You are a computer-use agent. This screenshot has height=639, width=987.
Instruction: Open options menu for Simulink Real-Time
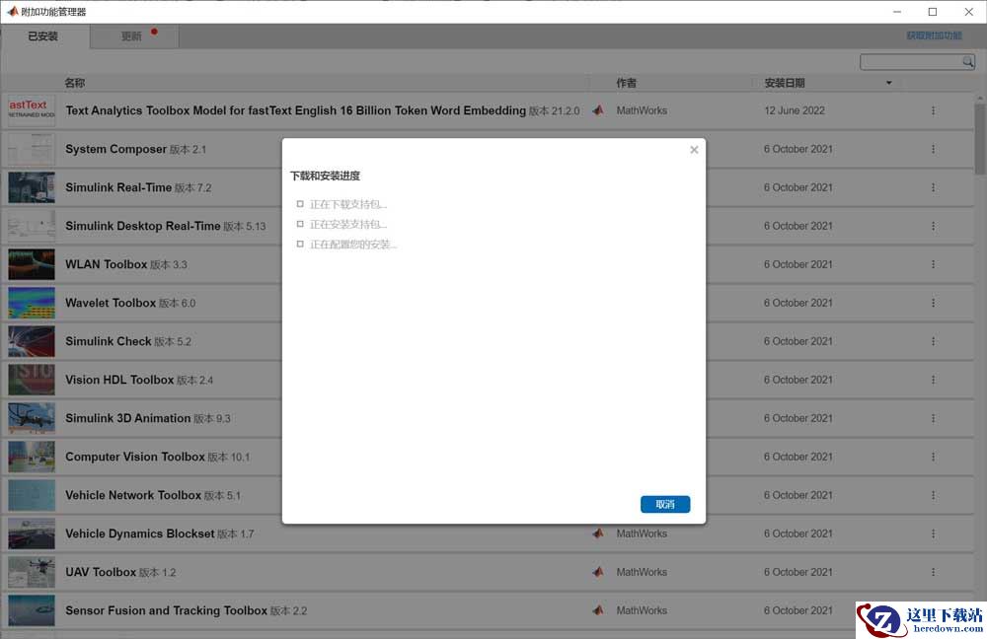(933, 187)
